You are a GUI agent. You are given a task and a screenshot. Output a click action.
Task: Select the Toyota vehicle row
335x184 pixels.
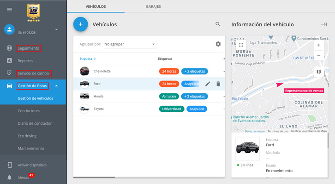click(x=149, y=109)
